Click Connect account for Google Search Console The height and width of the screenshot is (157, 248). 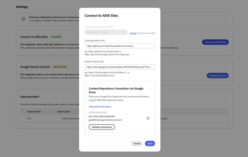[218, 76]
